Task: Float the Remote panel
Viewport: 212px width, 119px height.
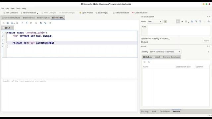Action: tap(207, 46)
